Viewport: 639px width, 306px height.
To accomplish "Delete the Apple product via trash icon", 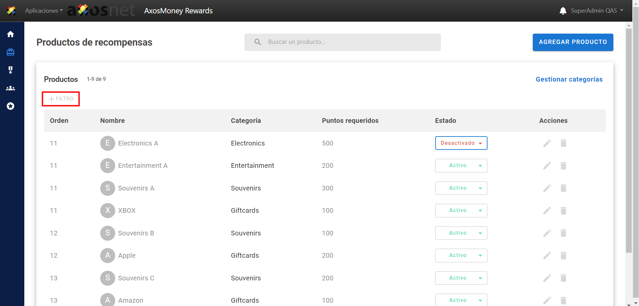I will pyautogui.click(x=563, y=256).
